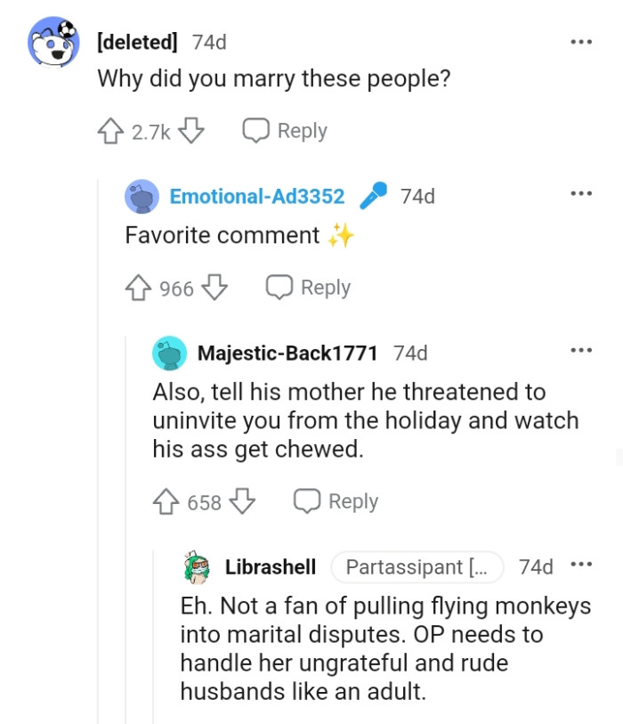Open the Partassipant flair badge
This screenshot has width=623, height=724.
click(x=417, y=566)
